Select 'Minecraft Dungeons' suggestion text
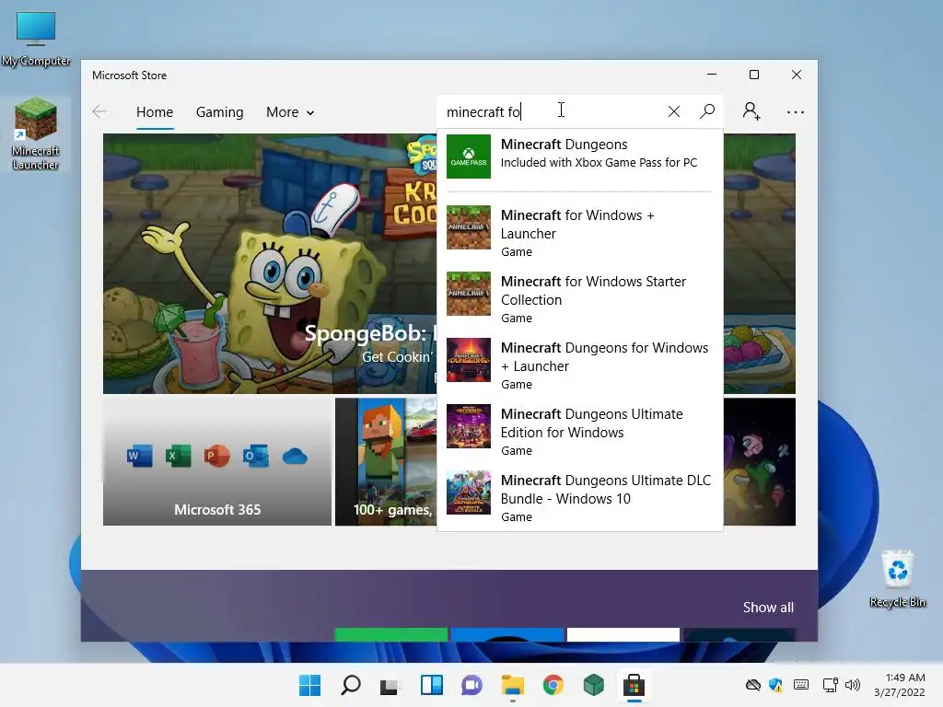 coord(564,145)
